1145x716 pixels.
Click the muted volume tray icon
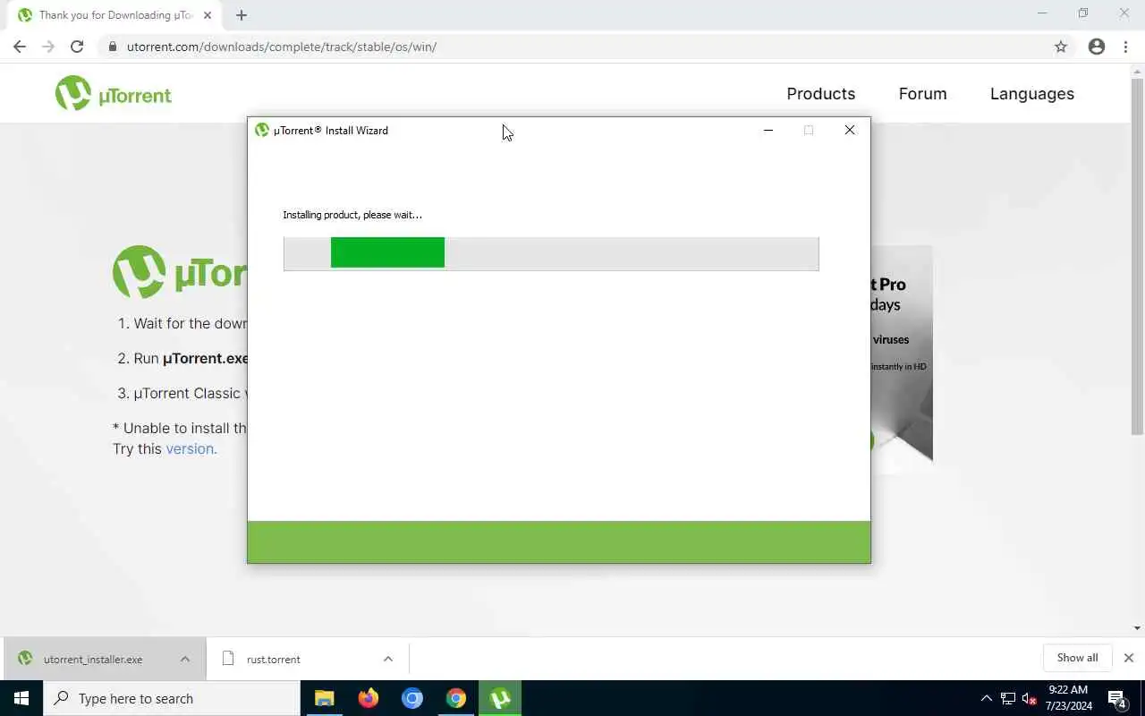[x=1029, y=698]
